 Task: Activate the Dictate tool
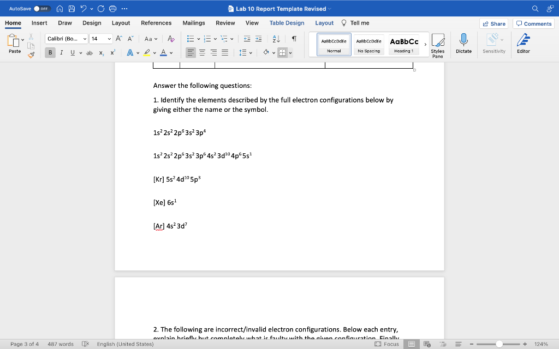point(463,44)
